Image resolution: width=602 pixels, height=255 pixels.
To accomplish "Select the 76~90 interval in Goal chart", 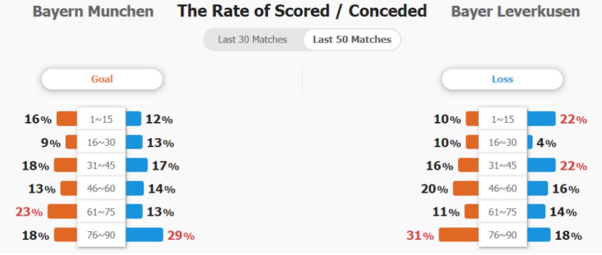I will (x=101, y=235).
